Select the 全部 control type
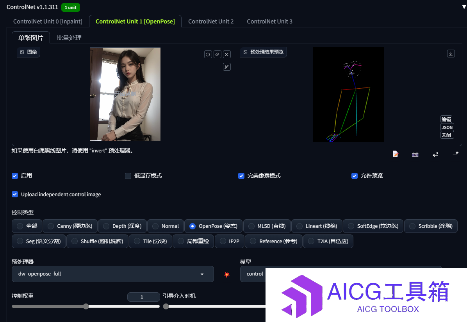This screenshot has width=467, height=322. [27, 226]
